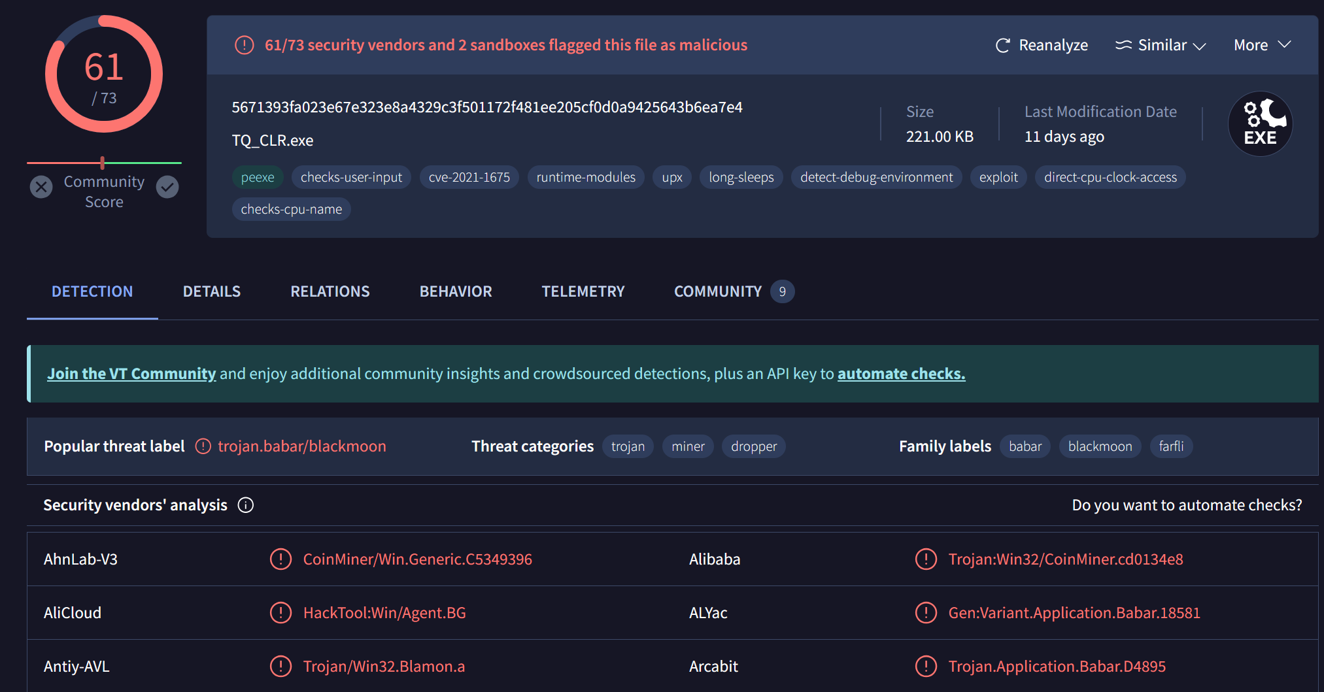Select the direct-cpu-clock-access tag
Screen dimensions: 1324x692
click(1110, 177)
